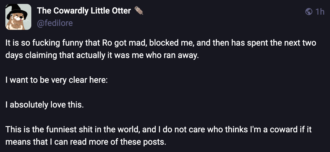The height and width of the screenshot is (152, 330).
Task: Open "The Cowardly Little Otter" profile name
Action: pos(84,11)
